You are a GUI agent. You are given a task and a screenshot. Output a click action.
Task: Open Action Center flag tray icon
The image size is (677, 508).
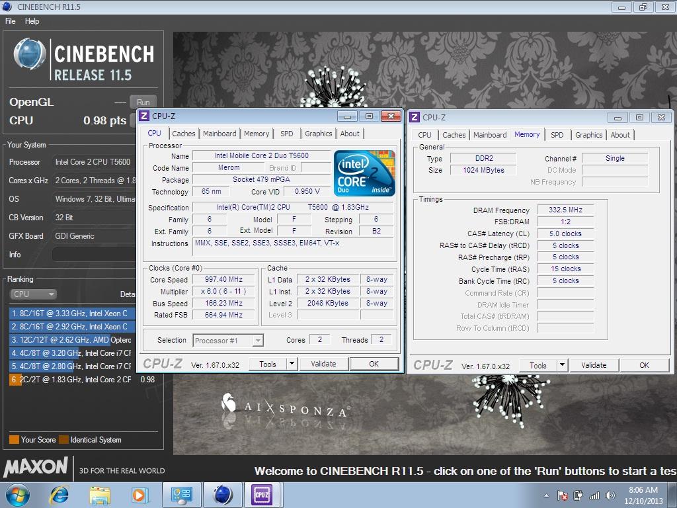point(563,495)
